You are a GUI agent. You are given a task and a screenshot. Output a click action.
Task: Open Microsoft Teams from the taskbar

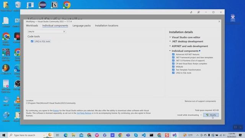(x=128, y=135)
